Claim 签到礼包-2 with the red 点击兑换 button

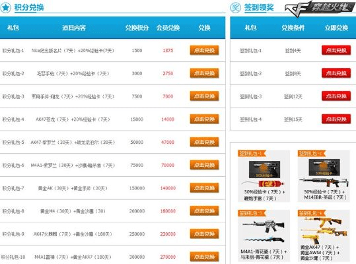[x=336, y=73]
